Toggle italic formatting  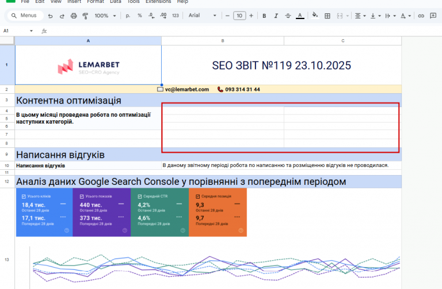(x=276, y=16)
